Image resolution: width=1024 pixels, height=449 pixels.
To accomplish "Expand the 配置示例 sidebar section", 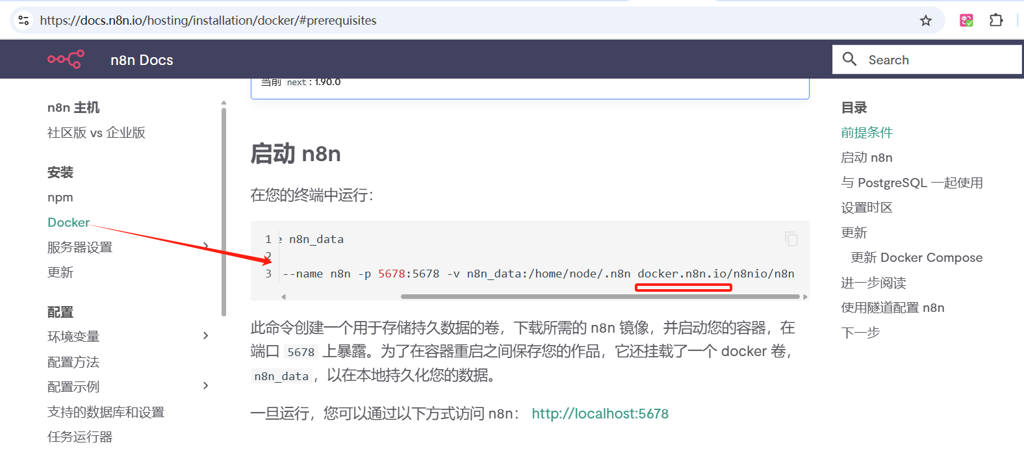I will coord(205,386).
